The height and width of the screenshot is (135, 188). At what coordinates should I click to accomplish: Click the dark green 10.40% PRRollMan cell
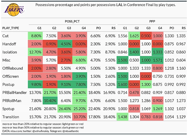(x=50, y=101)
